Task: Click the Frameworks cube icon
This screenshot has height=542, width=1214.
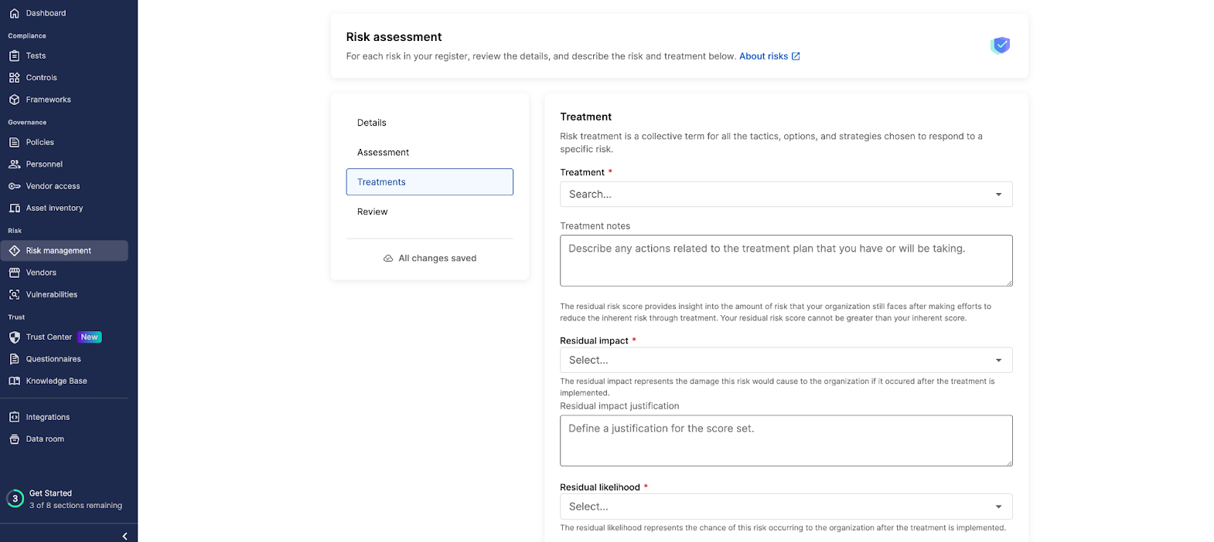Action: 14,100
